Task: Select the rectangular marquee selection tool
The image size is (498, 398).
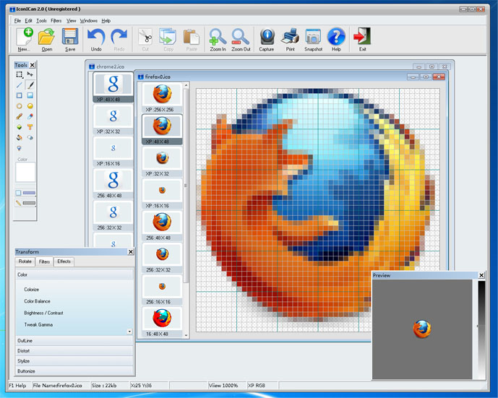Action: tap(20, 74)
